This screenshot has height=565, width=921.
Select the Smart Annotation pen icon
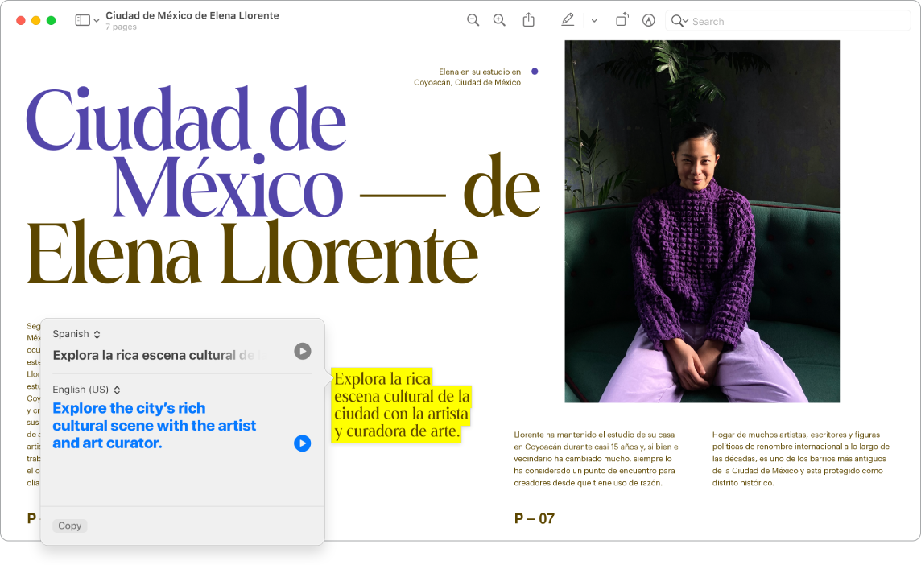[648, 20]
